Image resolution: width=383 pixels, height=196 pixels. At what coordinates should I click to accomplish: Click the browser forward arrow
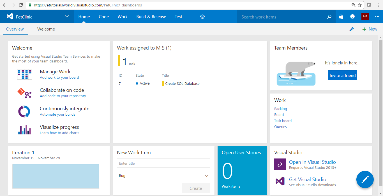coord(13,5)
